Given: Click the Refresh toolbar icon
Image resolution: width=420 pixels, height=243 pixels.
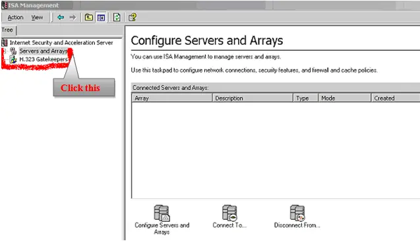Looking at the screenshot, I should (x=117, y=17).
